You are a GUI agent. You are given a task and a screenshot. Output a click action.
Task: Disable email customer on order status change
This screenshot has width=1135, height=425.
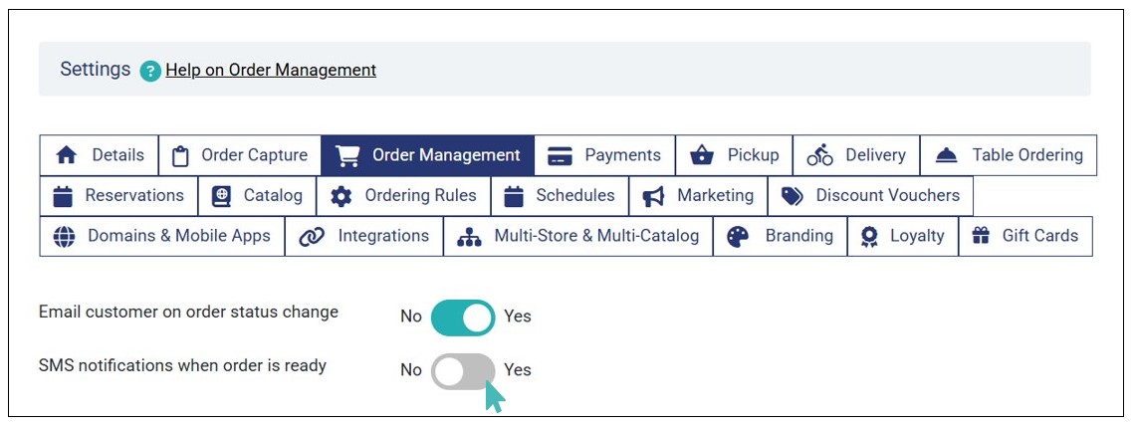[463, 318]
